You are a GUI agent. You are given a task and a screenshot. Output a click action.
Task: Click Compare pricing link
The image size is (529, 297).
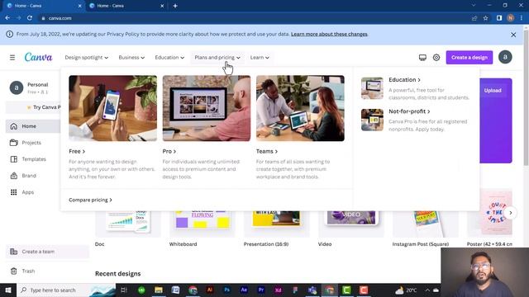(x=90, y=200)
